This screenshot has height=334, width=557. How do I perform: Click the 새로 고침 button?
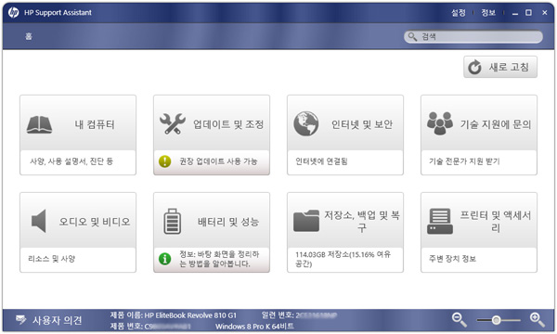click(500, 67)
